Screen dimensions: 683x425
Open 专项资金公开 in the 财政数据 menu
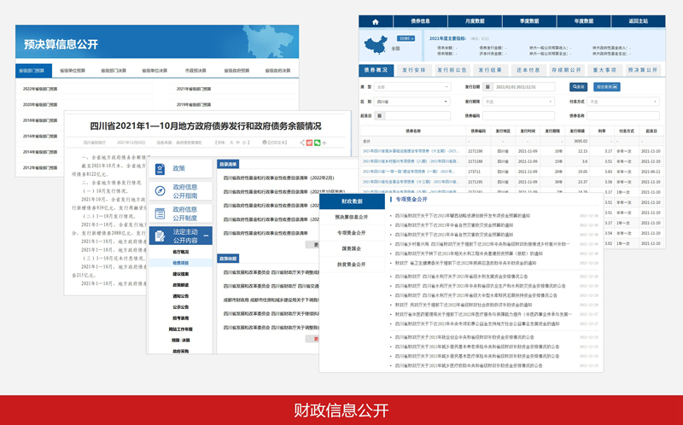pyautogui.click(x=351, y=232)
